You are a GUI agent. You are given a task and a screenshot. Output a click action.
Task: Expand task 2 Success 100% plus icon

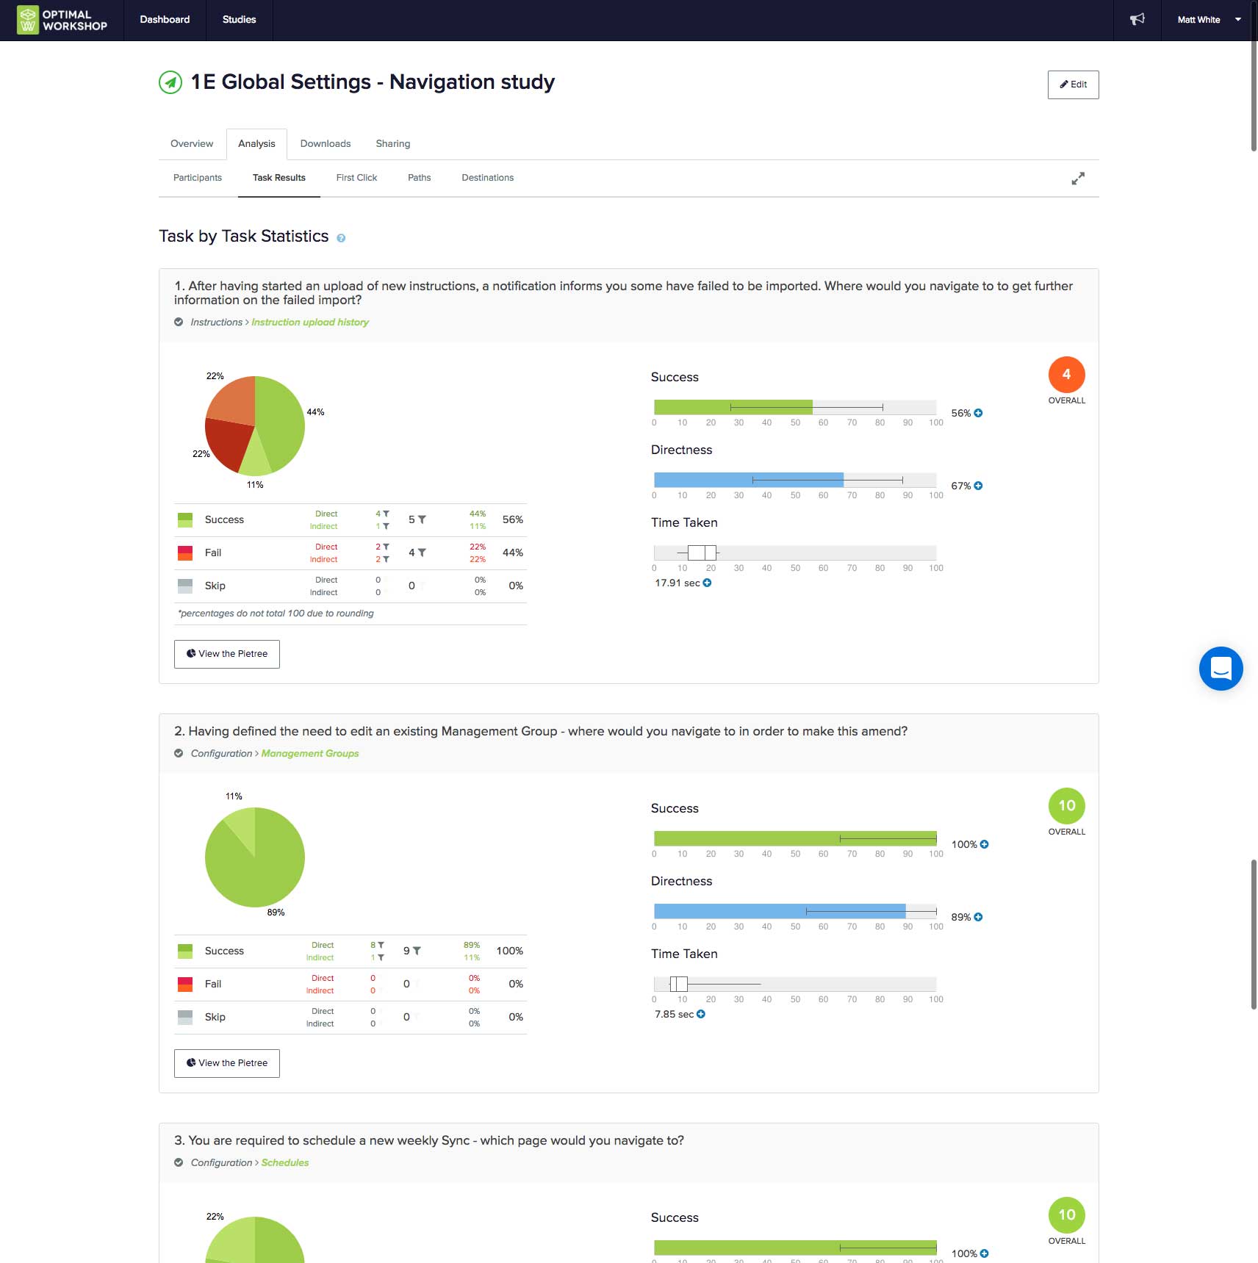pyautogui.click(x=984, y=845)
